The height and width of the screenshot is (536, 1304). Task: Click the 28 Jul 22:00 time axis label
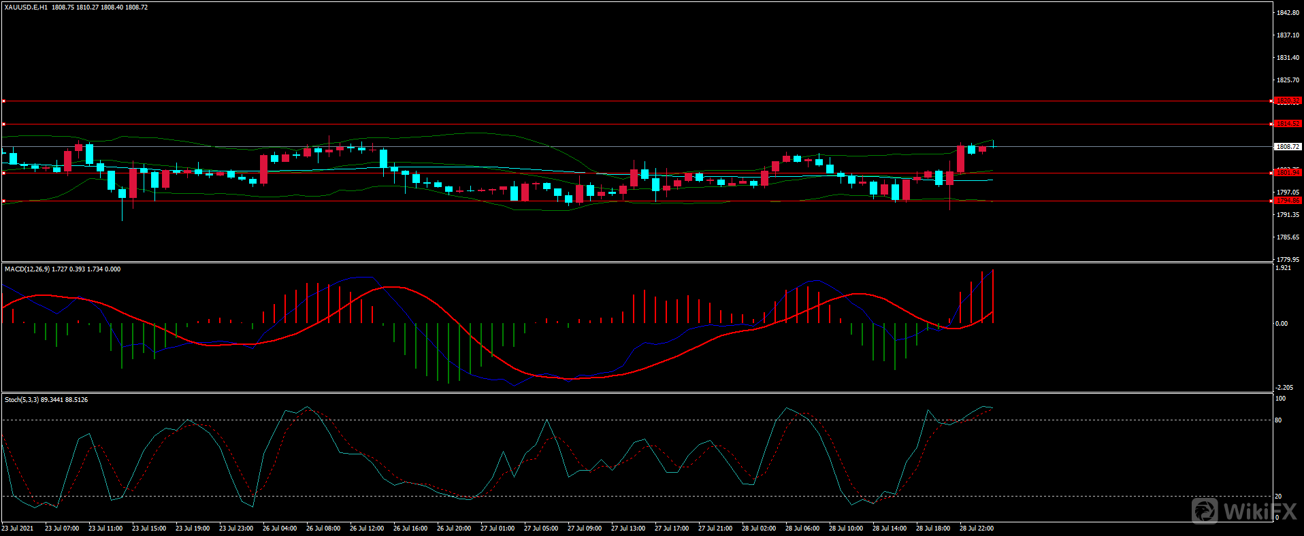pos(976,529)
